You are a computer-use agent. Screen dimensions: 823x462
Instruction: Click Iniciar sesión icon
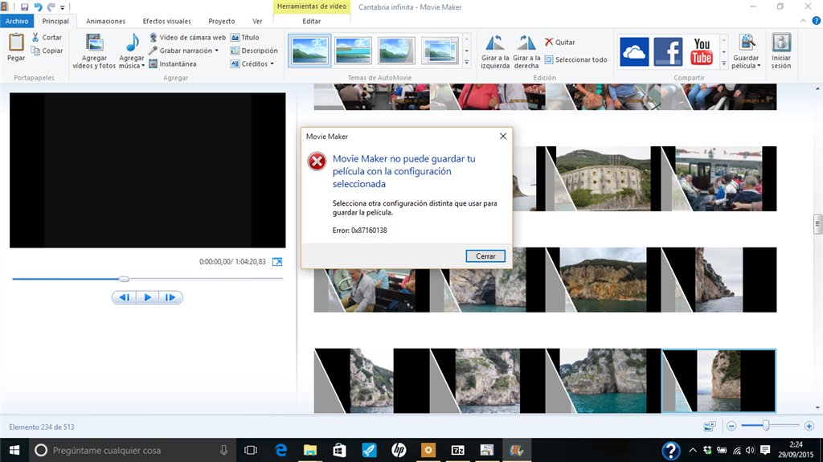pos(781,43)
